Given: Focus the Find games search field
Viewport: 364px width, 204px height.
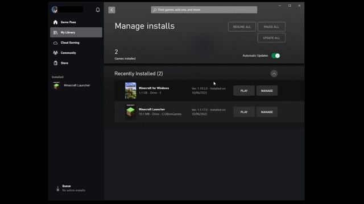Looking at the screenshot, I should [x=204, y=10].
